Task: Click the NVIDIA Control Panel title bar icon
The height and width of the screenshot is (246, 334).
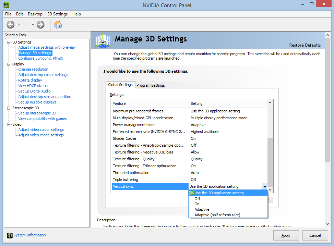Action: 6,5
